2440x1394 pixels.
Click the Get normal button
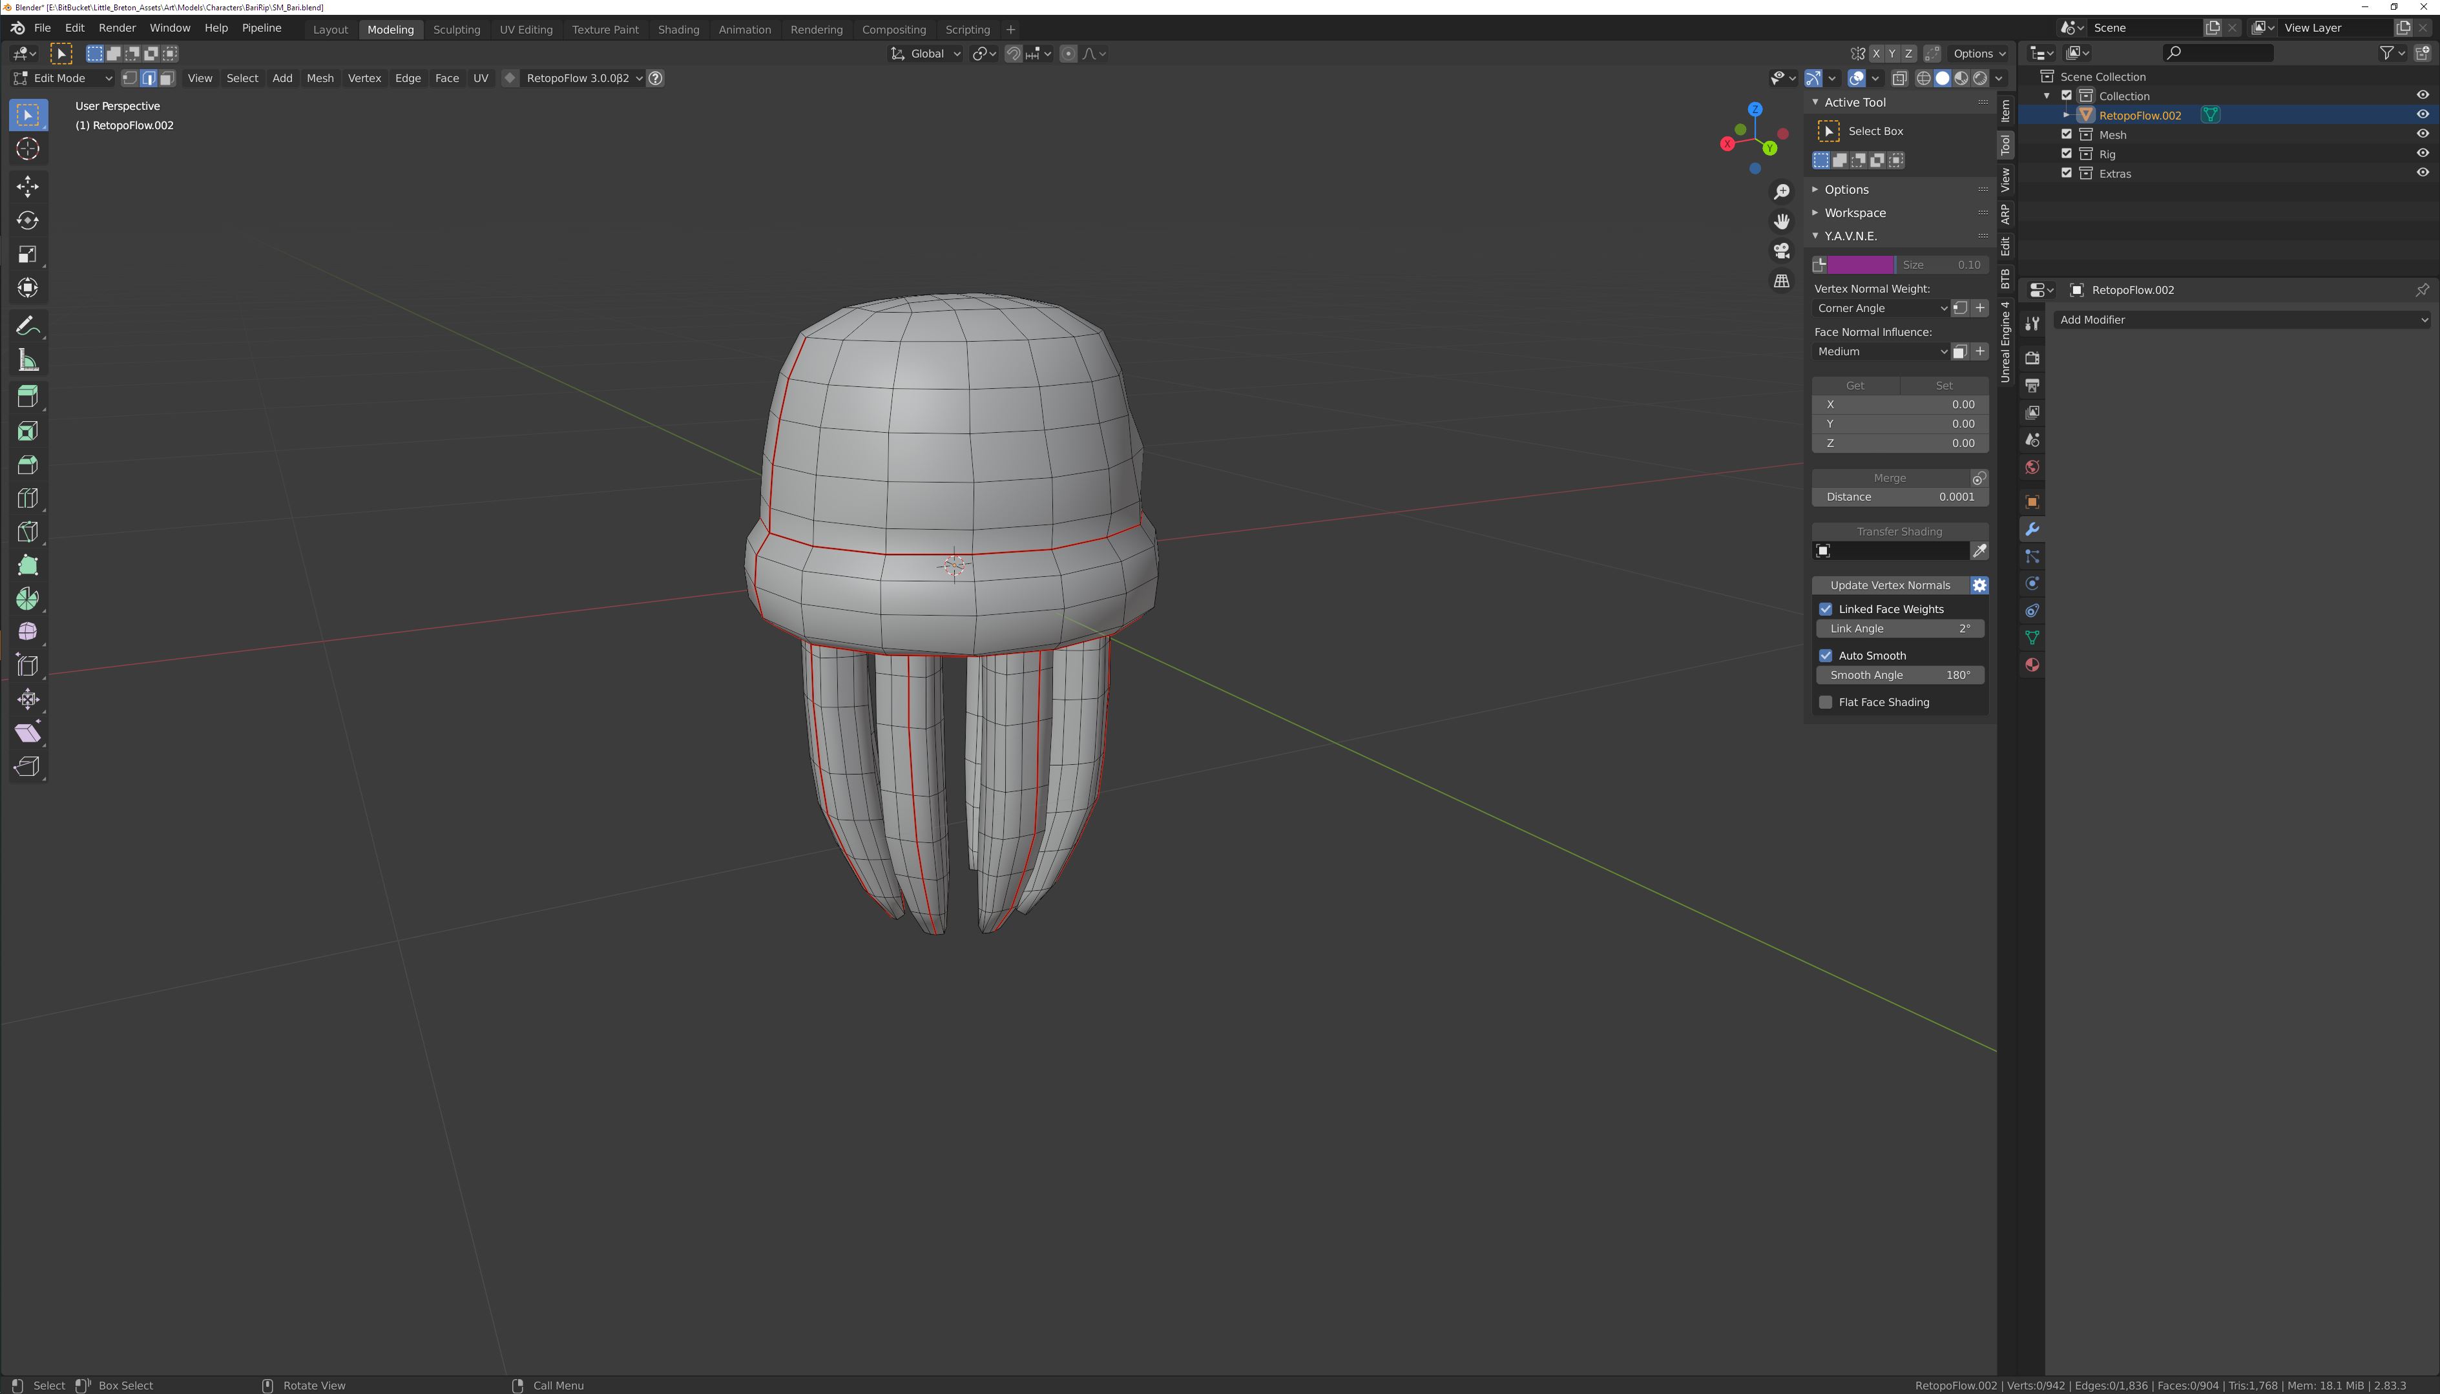pyautogui.click(x=1855, y=386)
